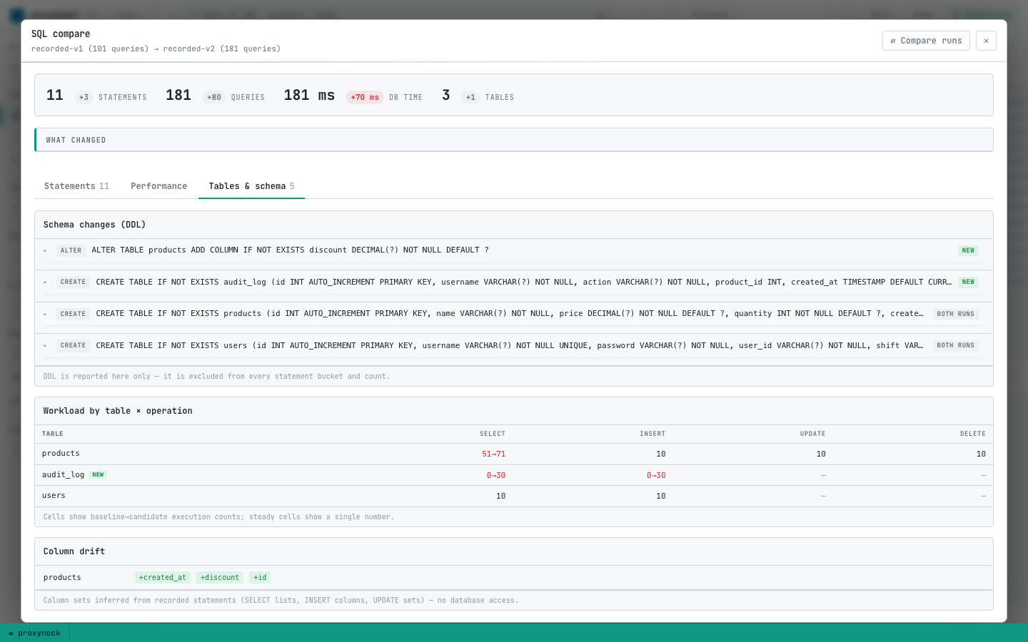
Task: Select the Tables & schema tab
Action: [x=251, y=186]
